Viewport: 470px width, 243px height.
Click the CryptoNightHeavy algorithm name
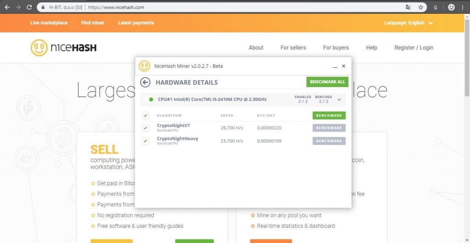(178, 138)
